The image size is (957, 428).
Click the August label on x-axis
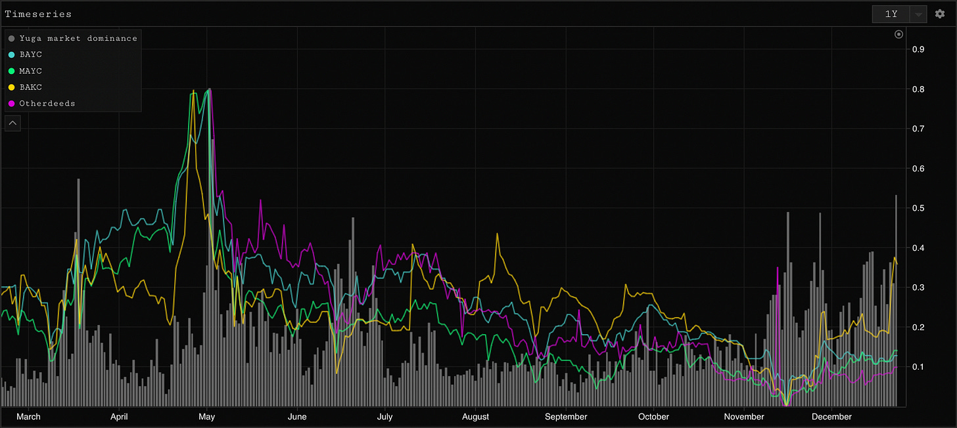(475, 417)
